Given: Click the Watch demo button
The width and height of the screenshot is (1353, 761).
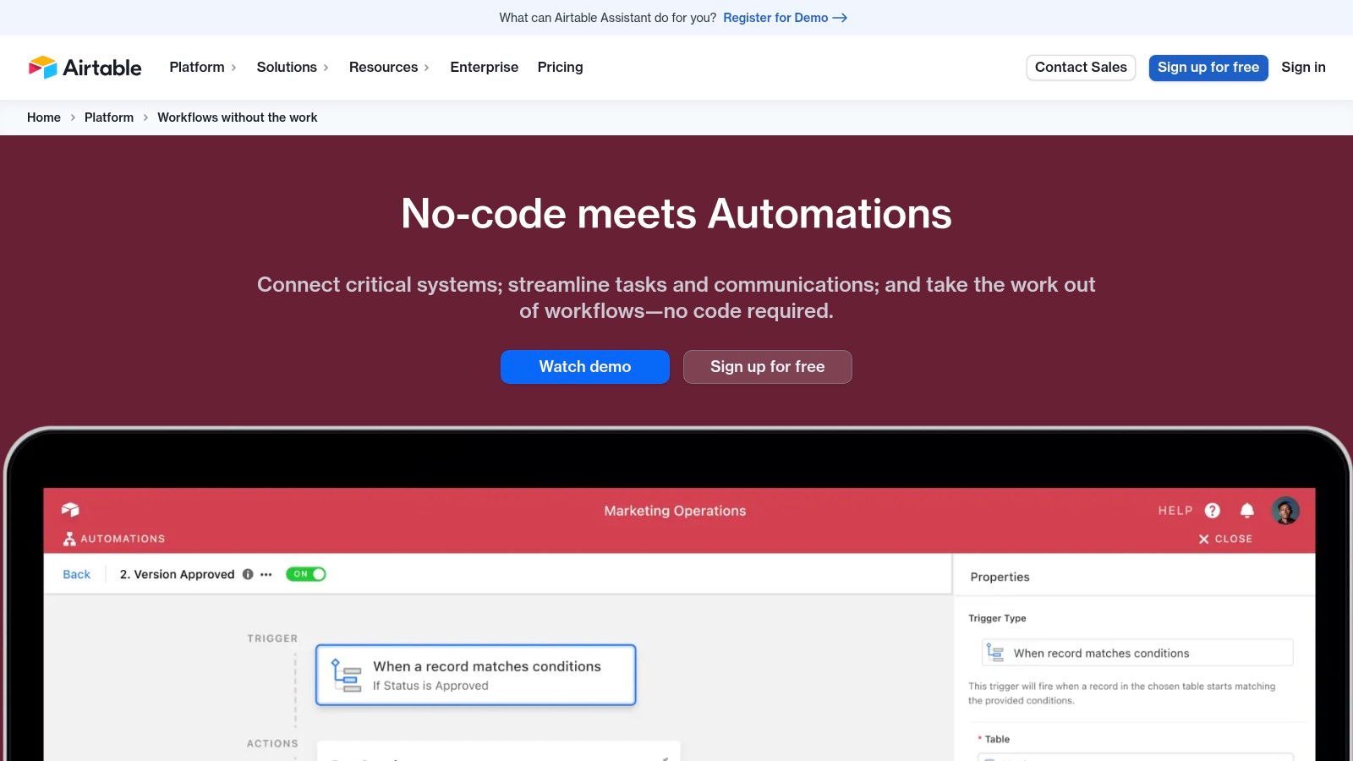Looking at the screenshot, I should click(x=585, y=367).
